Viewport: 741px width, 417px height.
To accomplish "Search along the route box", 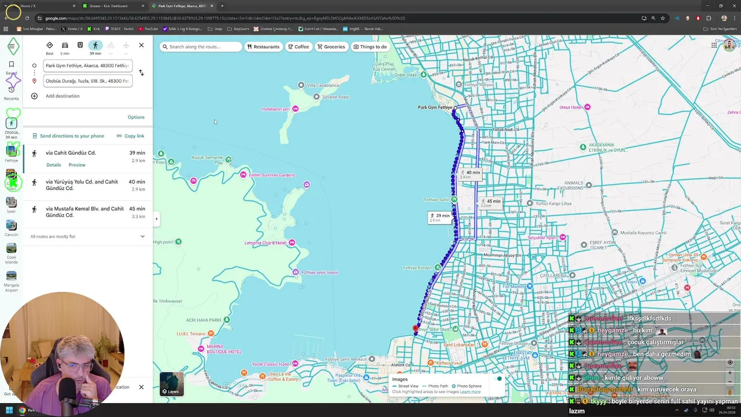I will [x=201, y=47].
